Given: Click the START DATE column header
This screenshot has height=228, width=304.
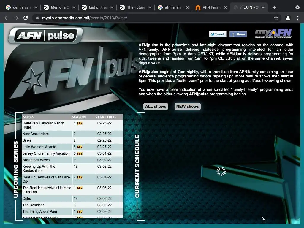Looking at the screenshot, I should click(x=106, y=117).
